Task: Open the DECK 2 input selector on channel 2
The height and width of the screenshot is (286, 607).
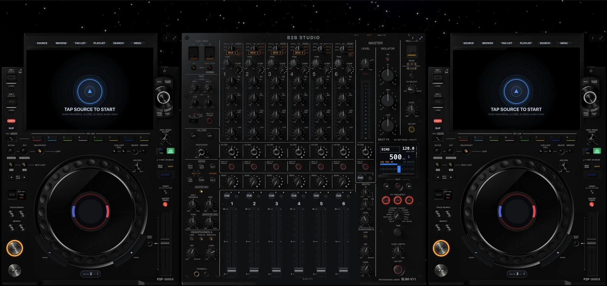Action: [254, 53]
